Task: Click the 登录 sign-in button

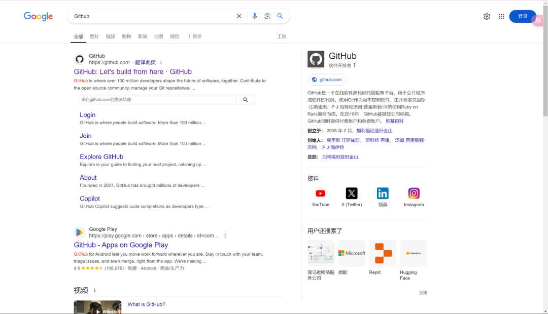Action: tap(523, 16)
